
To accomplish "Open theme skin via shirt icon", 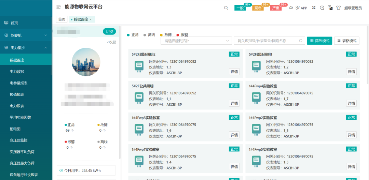I will [x=338, y=8].
